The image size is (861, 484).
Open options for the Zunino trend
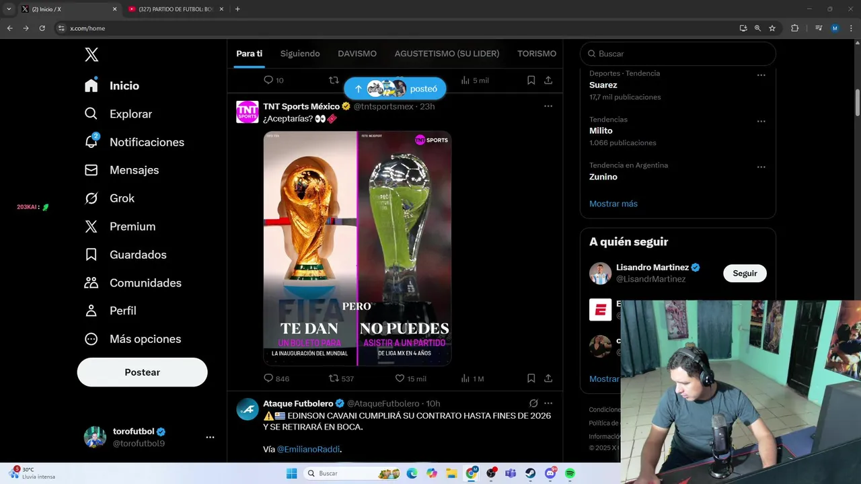coord(761,167)
